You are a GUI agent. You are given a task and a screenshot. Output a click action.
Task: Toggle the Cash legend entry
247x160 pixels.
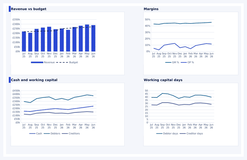click(36, 134)
